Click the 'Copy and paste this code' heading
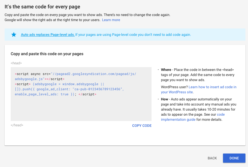The image size is (248, 167). coord(47,54)
